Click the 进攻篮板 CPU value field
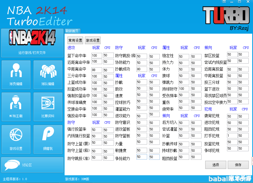Image resolution: width=253 pixels, height=183 pixels. (154, 129)
